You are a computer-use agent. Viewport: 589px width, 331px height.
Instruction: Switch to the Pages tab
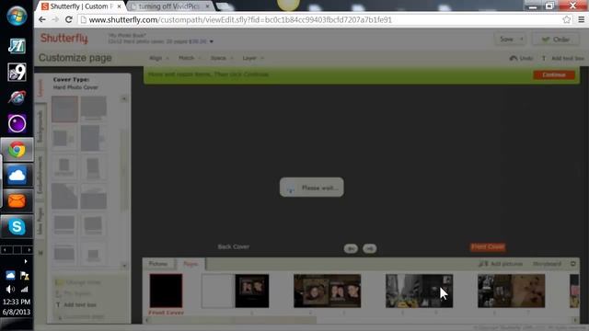(191, 264)
